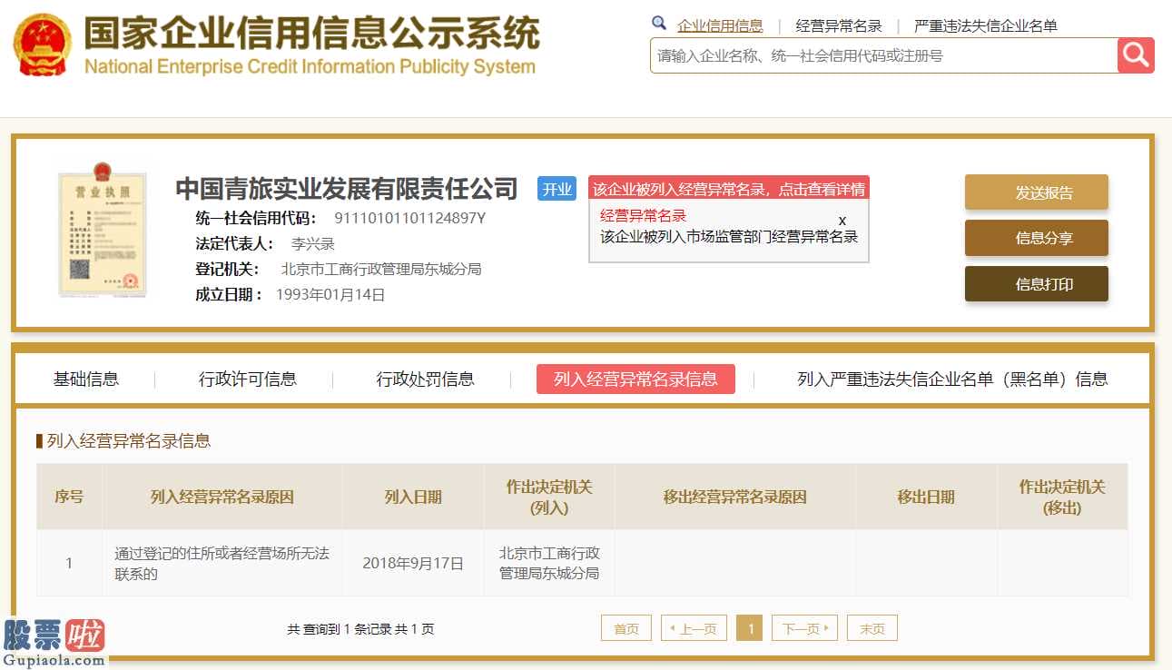This screenshot has width=1172, height=670.
Task: Click the 列入经营异常名录原因 column header
Action: (x=222, y=497)
